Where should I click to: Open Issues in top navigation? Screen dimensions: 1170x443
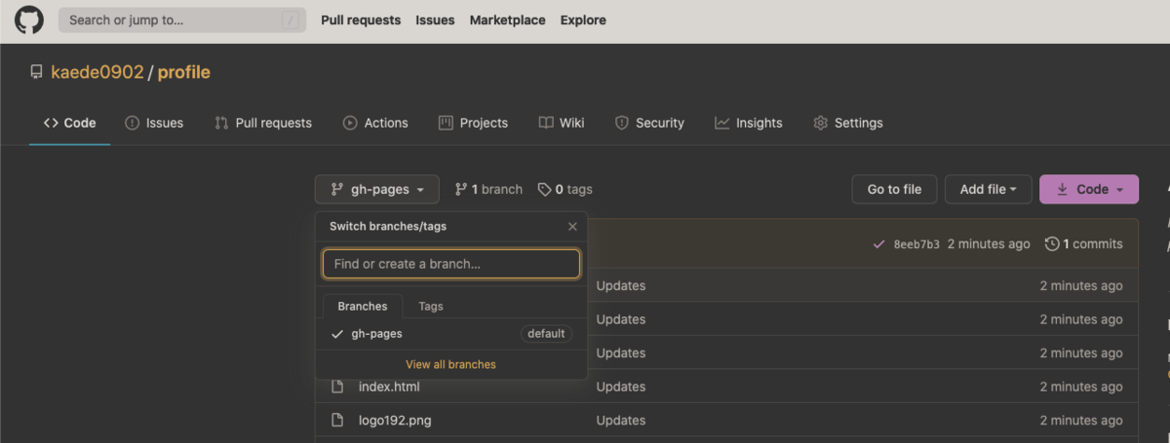(435, 19)
